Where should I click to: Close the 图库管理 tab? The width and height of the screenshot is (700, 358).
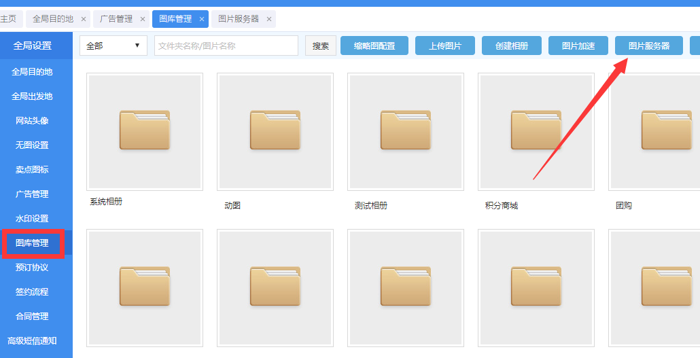point(202,19)
